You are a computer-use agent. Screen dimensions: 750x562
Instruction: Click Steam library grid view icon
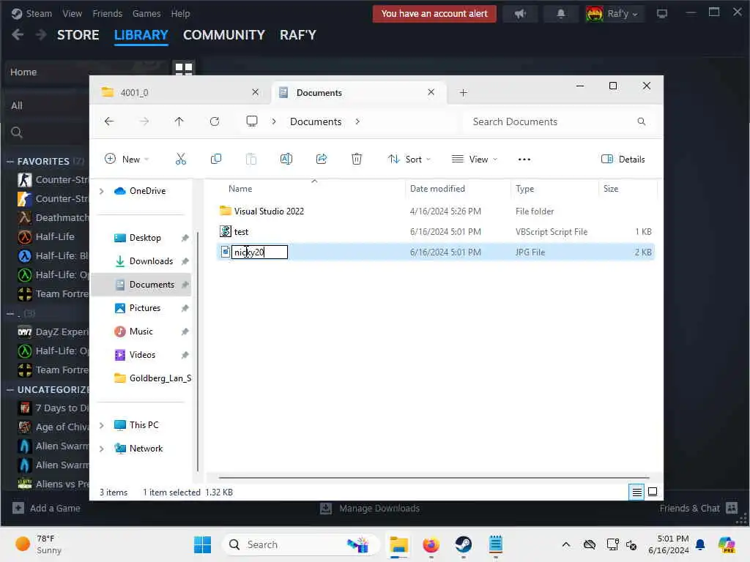coord(184,69)
